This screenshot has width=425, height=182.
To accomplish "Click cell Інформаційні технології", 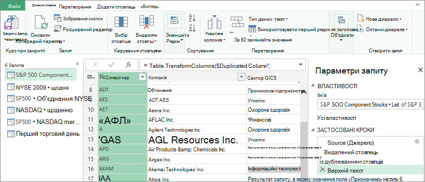I will click(x=274, y=169).
